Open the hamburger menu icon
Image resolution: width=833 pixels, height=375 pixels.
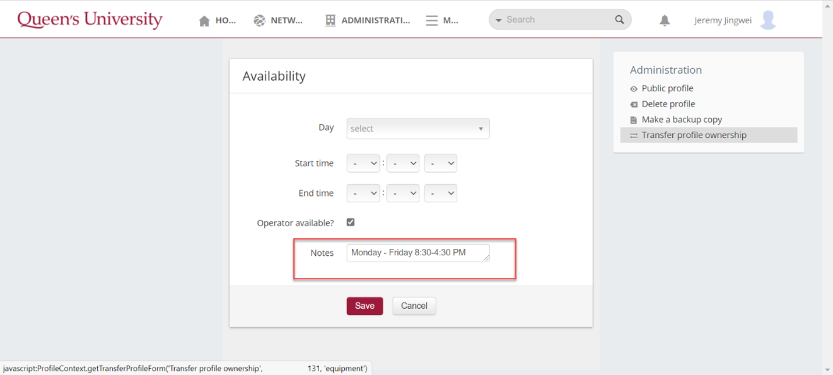pos(432,21)
